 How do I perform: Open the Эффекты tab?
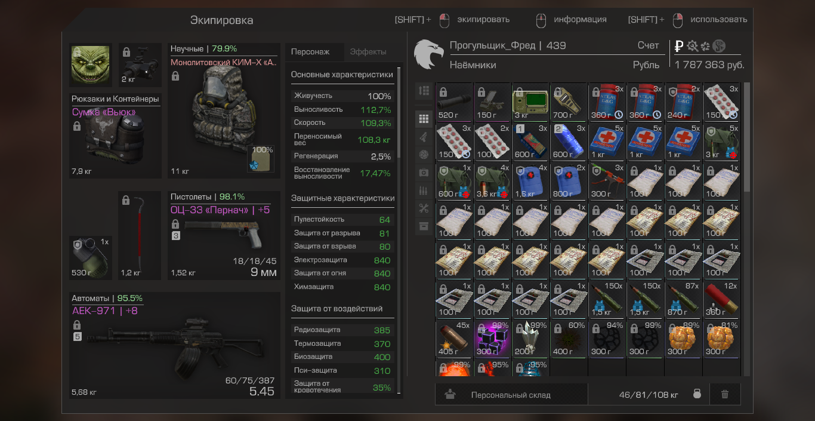pos(368,52)
